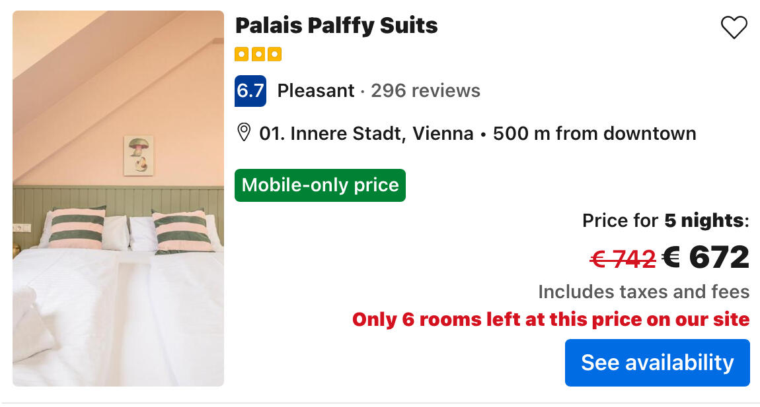Click the 01. Innere Stadt, Vienna location
760x407 pixels.
pos(366,134)
